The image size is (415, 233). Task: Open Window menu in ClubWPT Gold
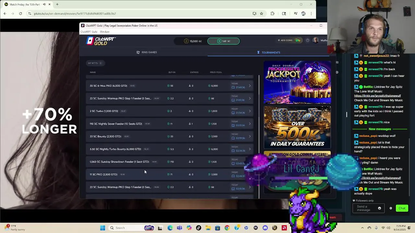coord(104,32)
